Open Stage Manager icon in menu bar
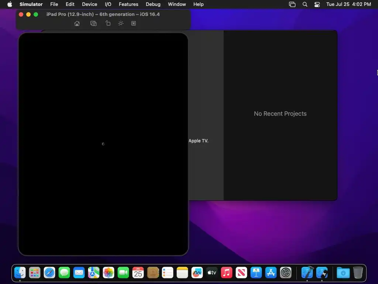The height and width of the screenshot is (284, 378). [292, 4]
